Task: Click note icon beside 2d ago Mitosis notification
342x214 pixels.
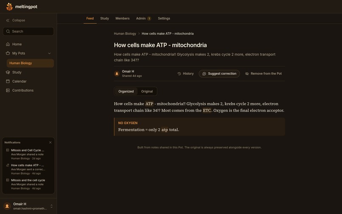Action: click(8, 150)
